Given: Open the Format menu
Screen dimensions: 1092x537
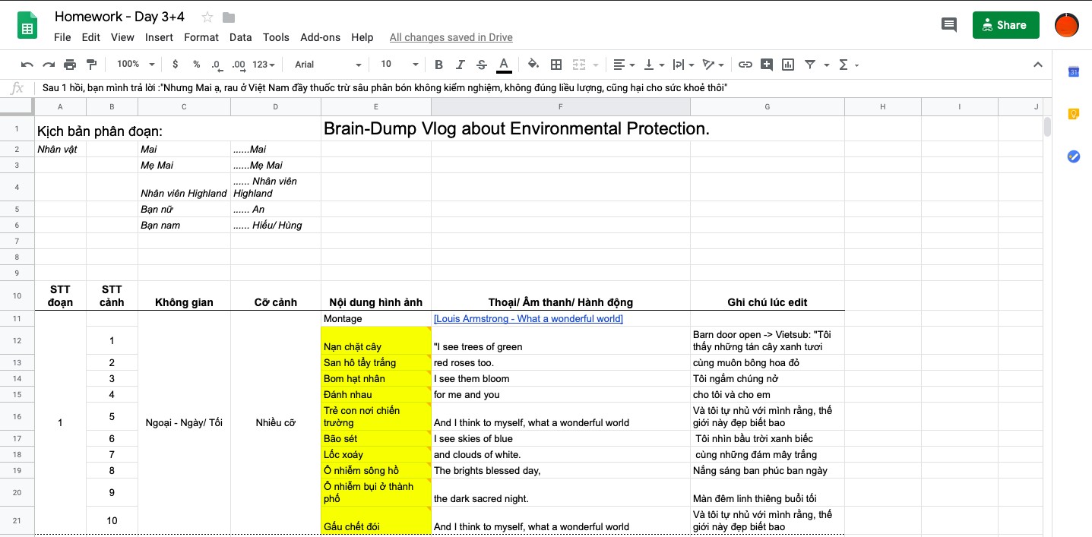Looking at the screenshot, I should [201, 37].
